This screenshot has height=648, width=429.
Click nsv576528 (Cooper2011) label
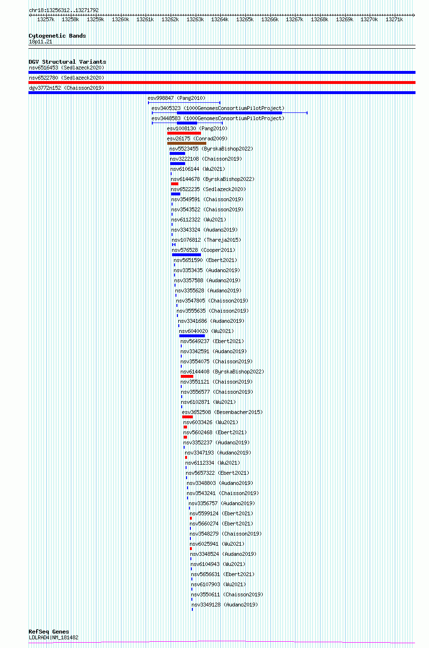tap(203, 250)
